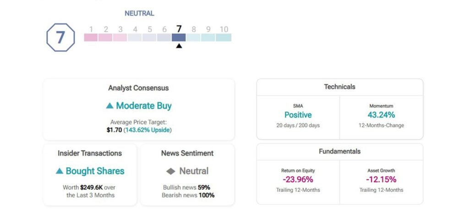Click the Return on Equity -23.96% value
469x213 pixels.
[298, 180]
